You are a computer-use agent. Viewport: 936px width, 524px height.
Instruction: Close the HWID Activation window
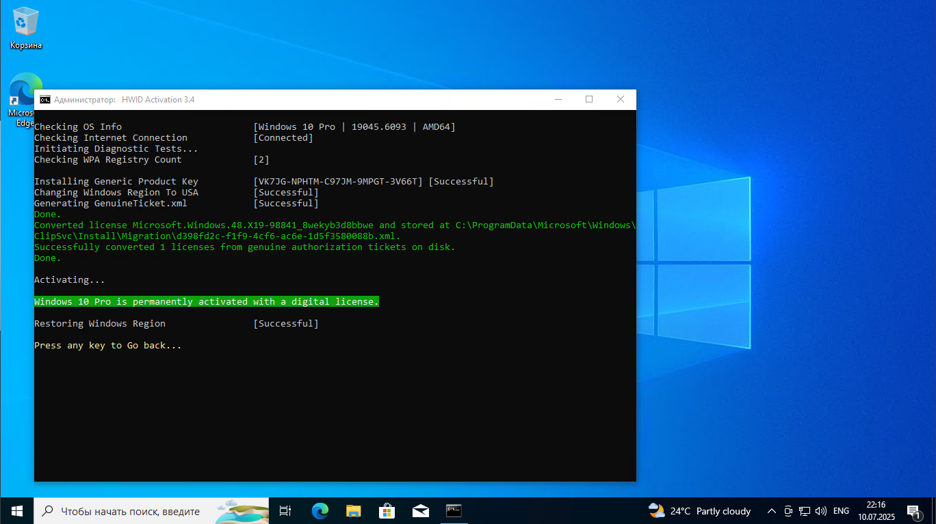click(x=621, y=100)
